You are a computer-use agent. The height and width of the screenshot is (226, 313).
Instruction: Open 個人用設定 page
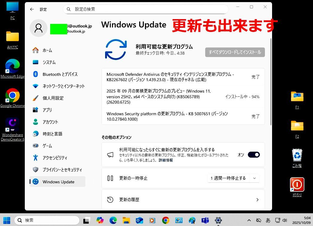[x=57, y=98]
